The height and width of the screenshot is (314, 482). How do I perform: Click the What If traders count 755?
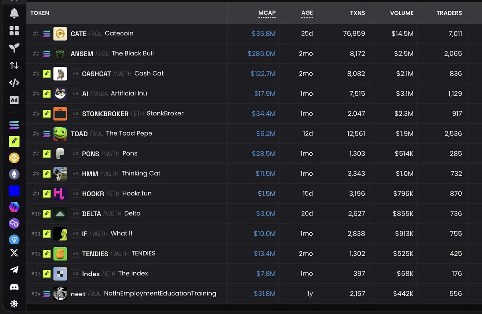coord(456,234)
